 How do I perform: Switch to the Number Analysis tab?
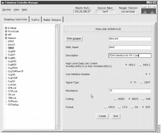[52, 20]
